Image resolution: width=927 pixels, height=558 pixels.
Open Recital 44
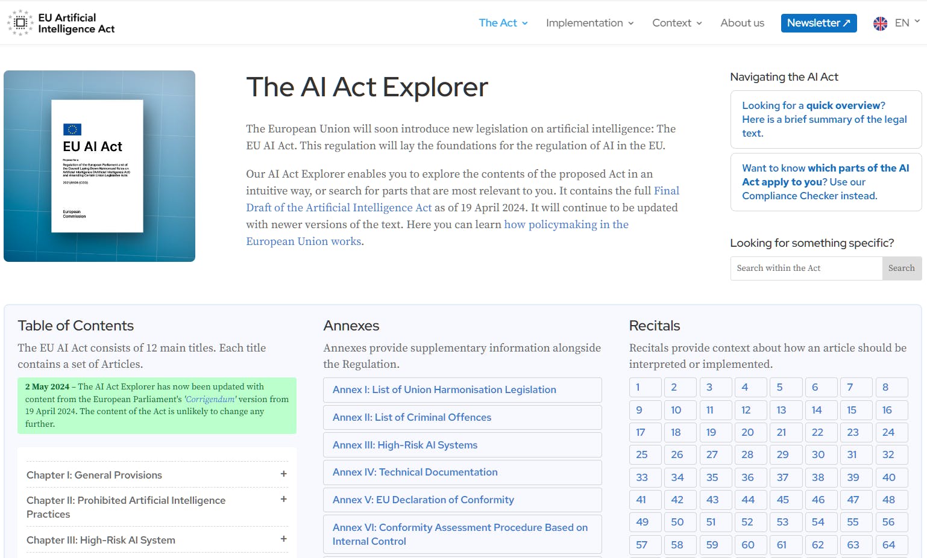750,500
